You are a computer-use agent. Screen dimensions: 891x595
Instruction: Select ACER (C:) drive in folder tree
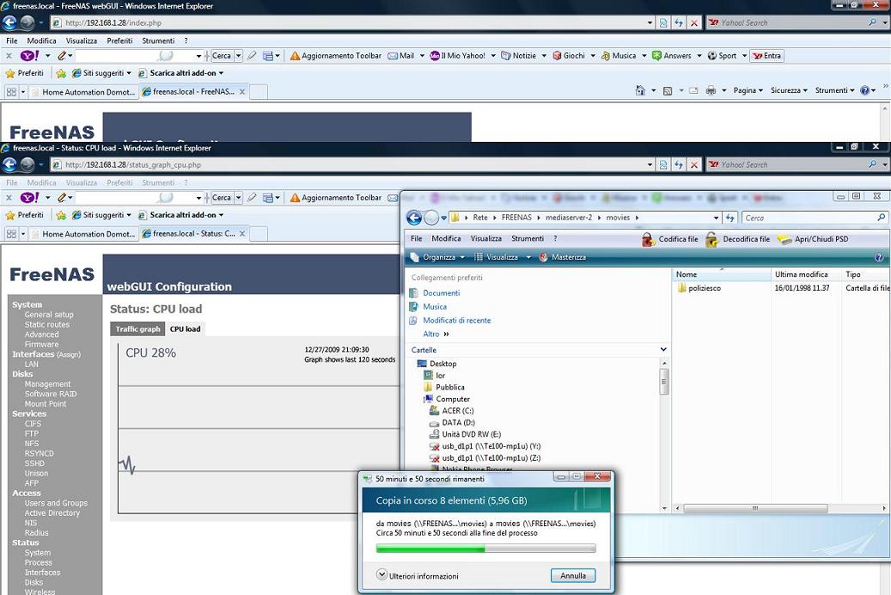pyautogui.click(x=451, y=411)
